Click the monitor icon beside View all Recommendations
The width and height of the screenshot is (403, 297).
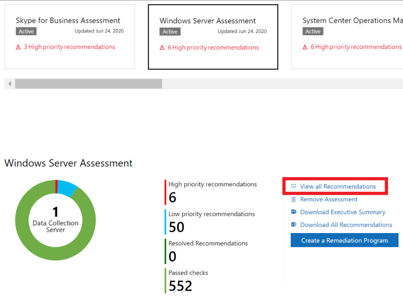(294, 186)
